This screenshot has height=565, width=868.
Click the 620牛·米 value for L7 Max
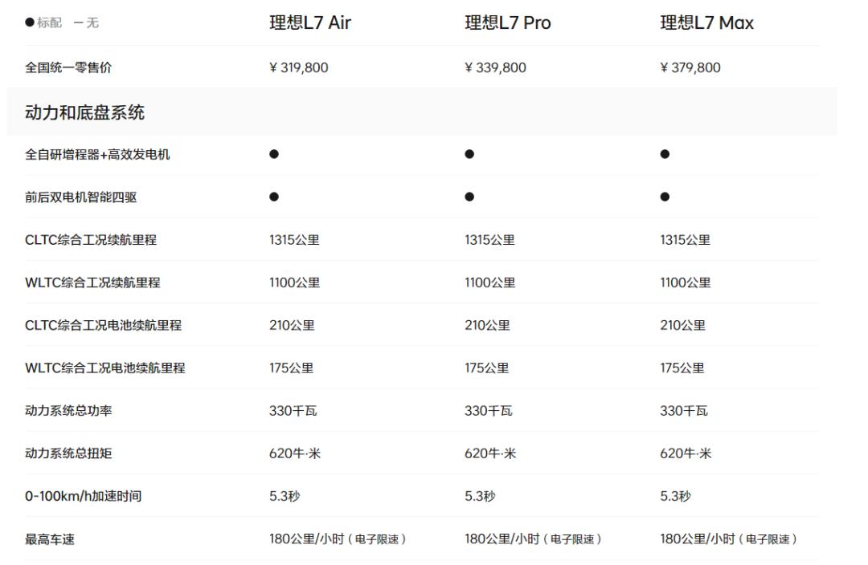click(x=686, y=453)
